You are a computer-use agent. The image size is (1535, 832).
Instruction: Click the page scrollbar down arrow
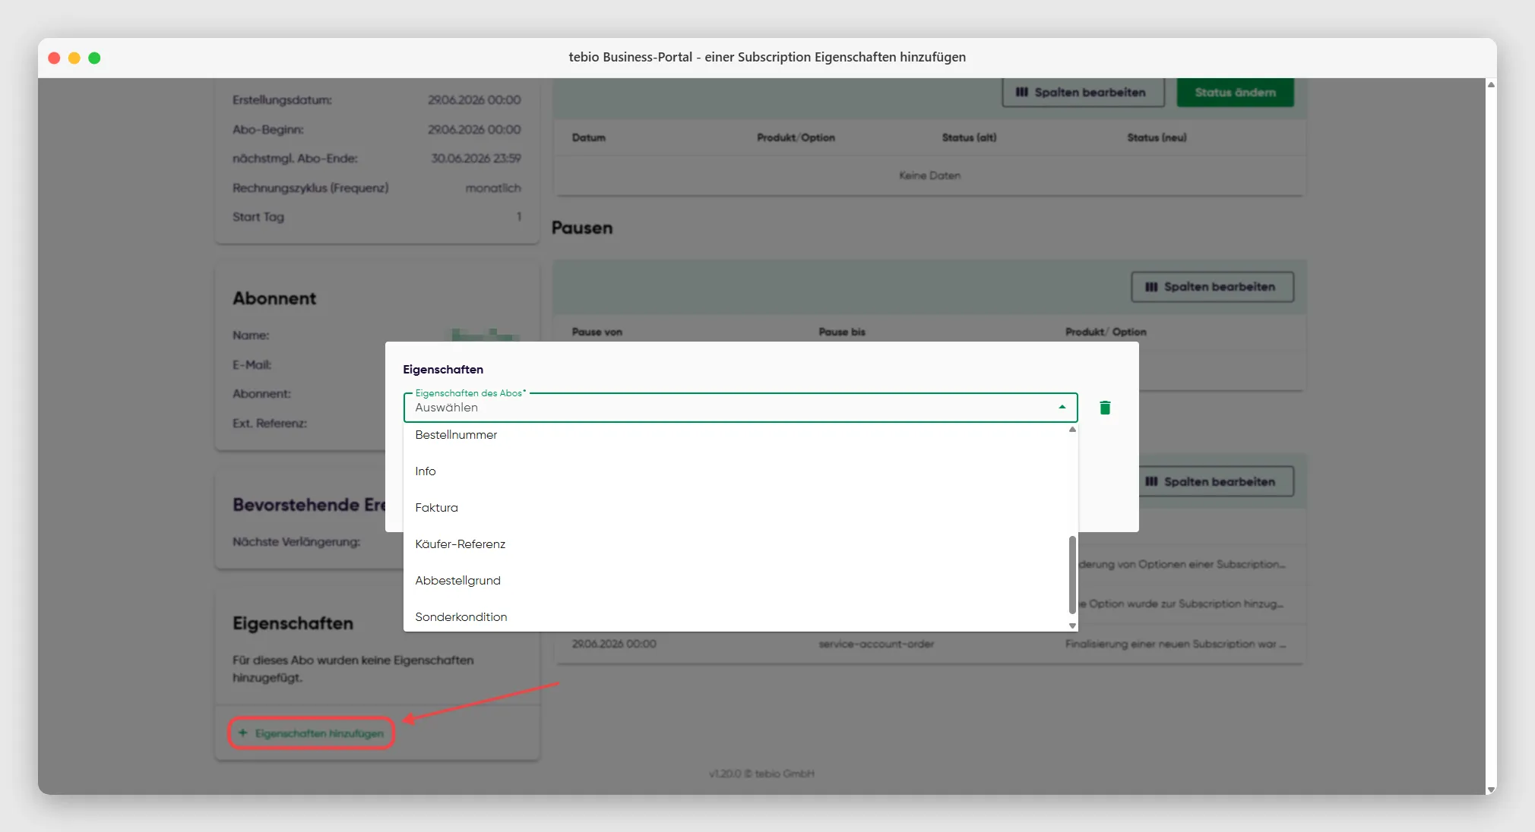1491,789
